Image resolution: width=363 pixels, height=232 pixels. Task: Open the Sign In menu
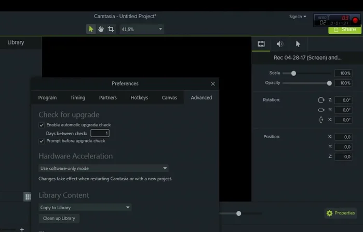298,17
